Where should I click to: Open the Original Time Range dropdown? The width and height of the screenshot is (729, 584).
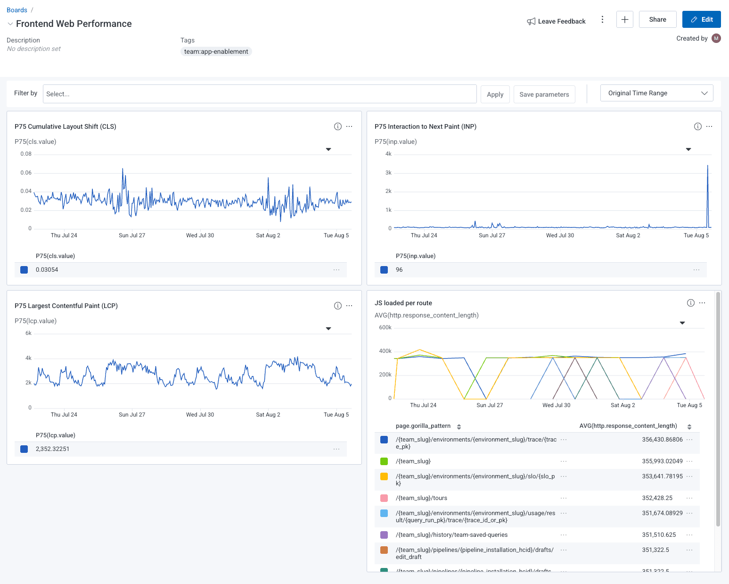point(656,93)
